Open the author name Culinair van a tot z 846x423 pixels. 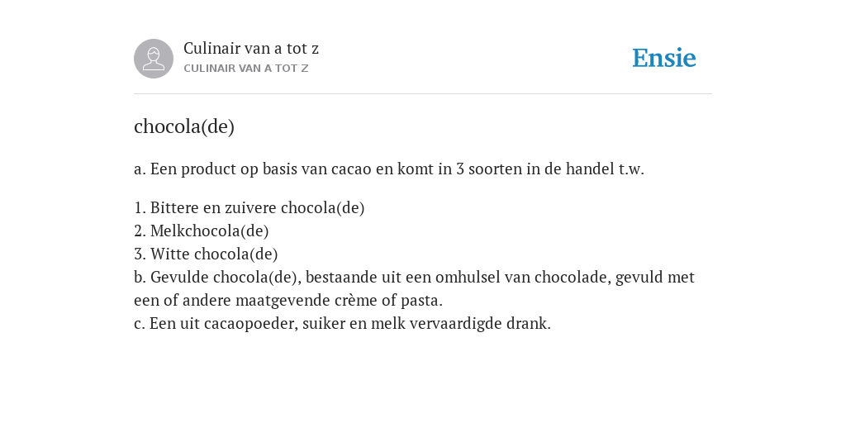251,49
